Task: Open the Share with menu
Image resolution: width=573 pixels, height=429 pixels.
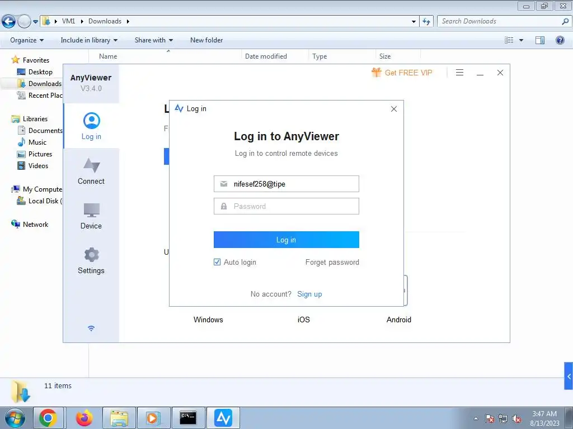Action: (154, 40)
